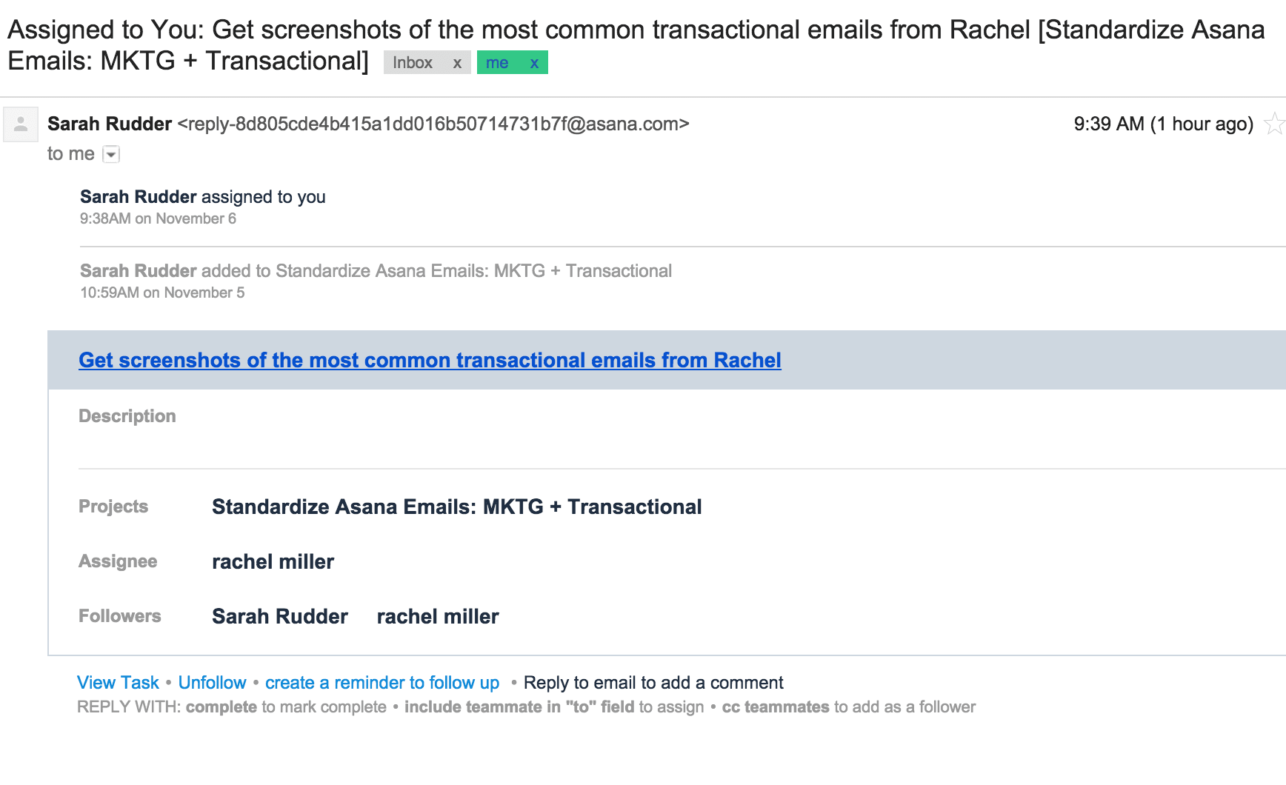
Task: Click 'create a reminder to follow up'
Action: click(x=382, y=682)
